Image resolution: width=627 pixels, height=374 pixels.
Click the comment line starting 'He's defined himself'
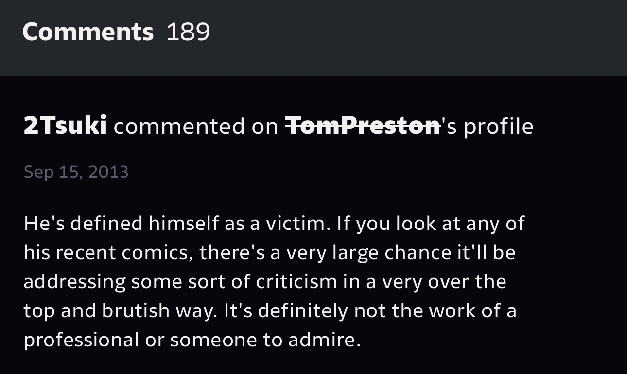274,224
